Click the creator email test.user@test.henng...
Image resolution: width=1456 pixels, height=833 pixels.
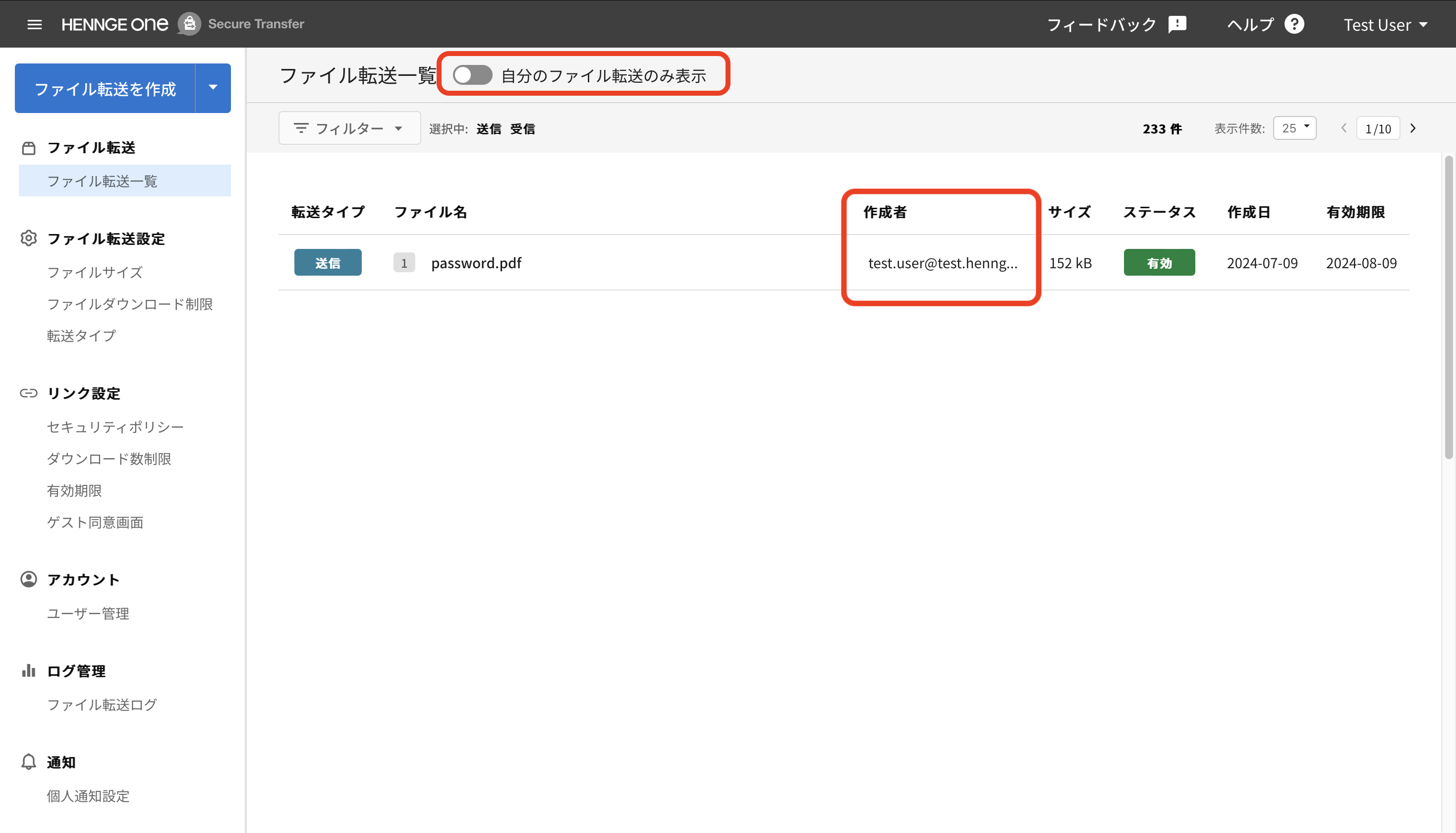(x=943, y=263)
